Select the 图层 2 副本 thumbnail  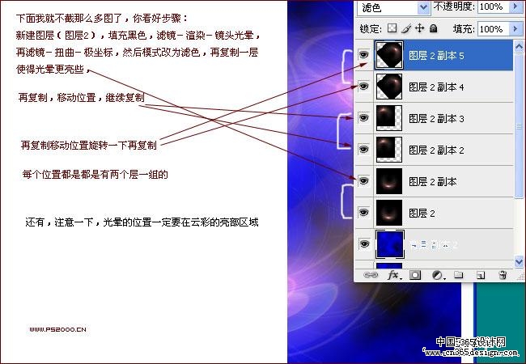tap(389, 181)
